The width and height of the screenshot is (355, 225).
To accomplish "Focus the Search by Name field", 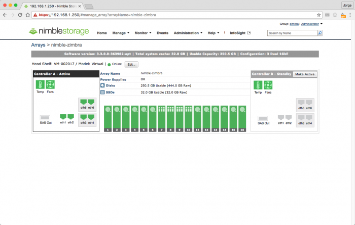I will 292,33.
